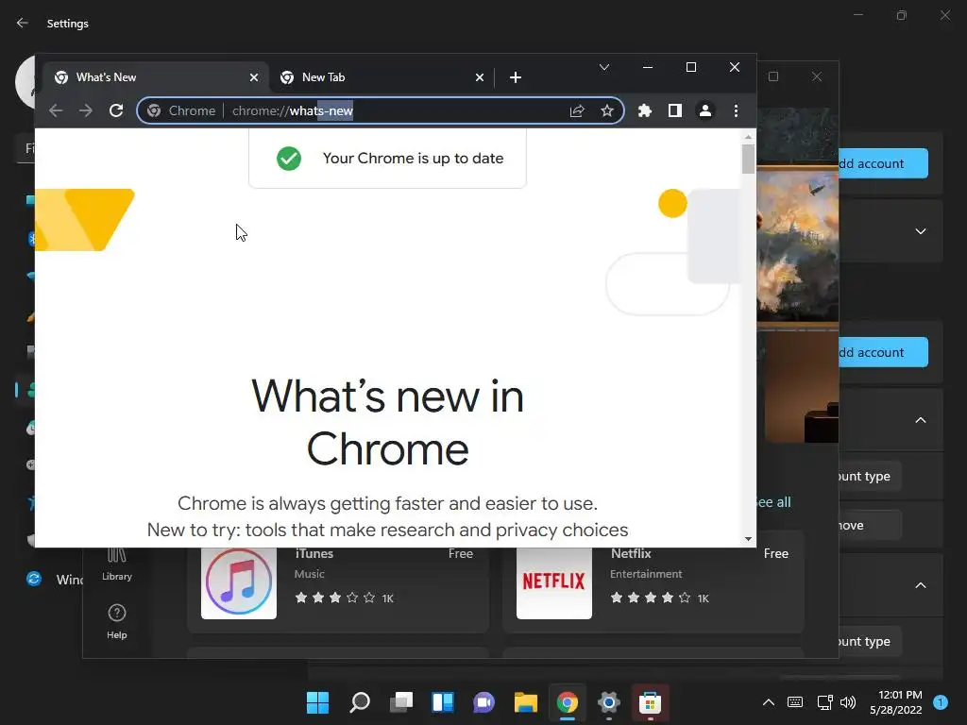
Task: Open taskbar Search
Action: click(x=360, y=702)
